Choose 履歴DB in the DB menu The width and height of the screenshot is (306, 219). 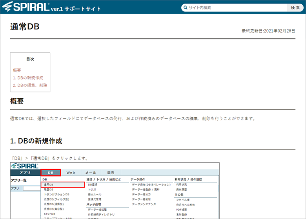pyautogui.click(x=49, y=190)
